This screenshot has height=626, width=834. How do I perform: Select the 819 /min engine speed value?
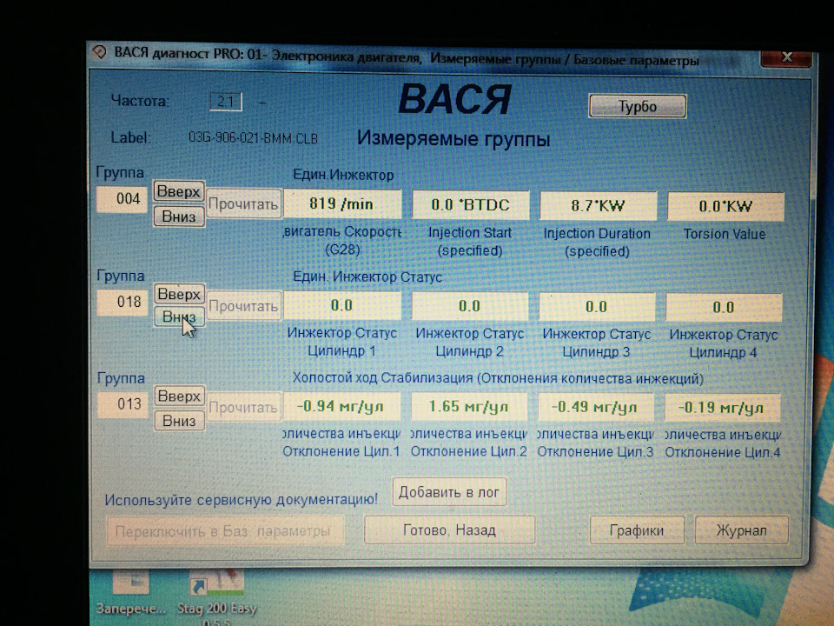[342, 203]
